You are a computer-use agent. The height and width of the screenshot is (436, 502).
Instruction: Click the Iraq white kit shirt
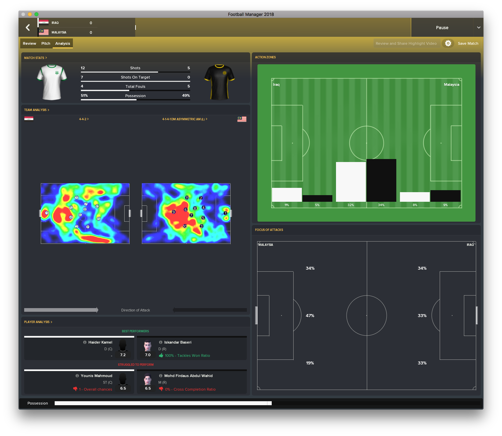click(x=52, y=82)
